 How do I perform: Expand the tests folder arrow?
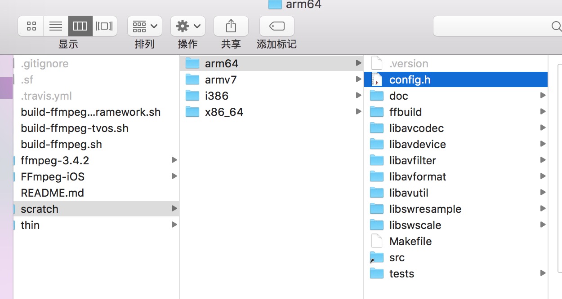click(x=543, y=273)
